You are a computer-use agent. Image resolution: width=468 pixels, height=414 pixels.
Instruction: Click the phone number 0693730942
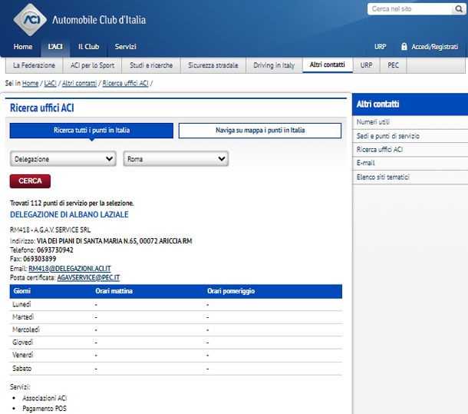(55, 250)
